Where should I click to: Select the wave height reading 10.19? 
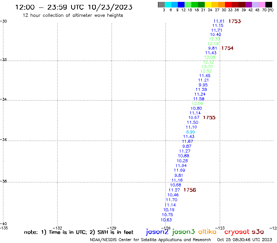169,210
